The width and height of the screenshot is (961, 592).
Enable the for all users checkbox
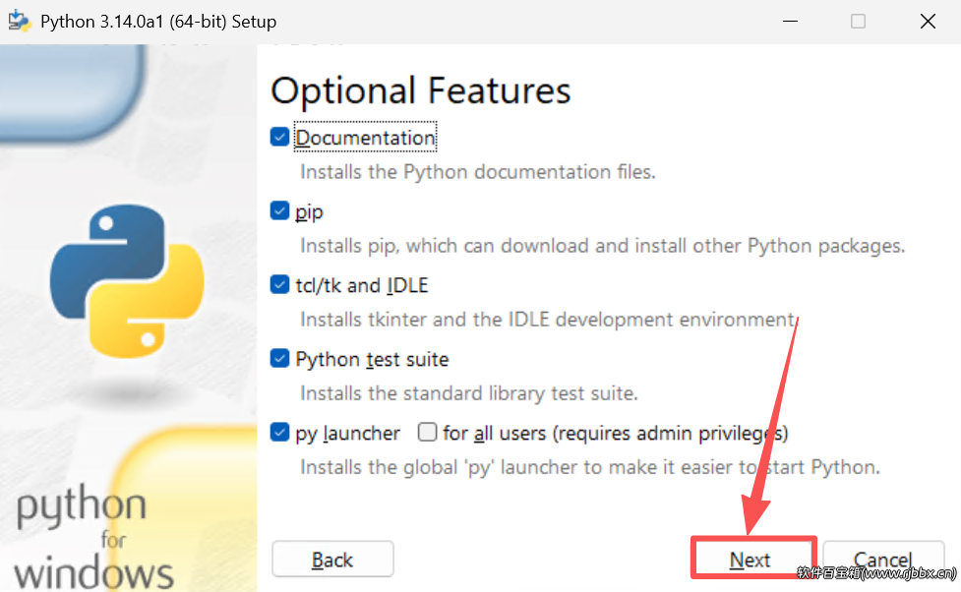click(427, 433)
